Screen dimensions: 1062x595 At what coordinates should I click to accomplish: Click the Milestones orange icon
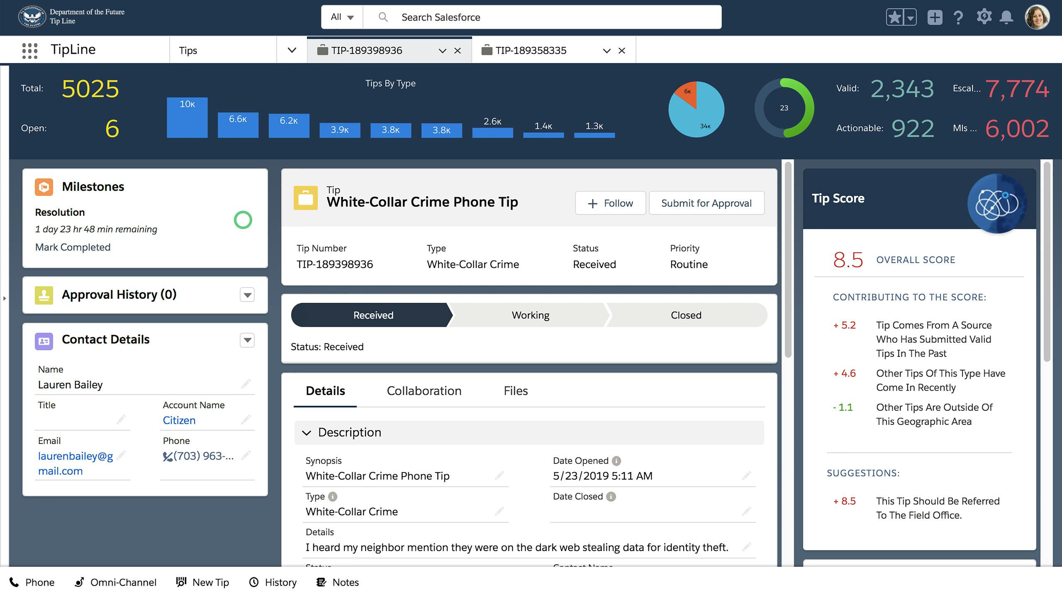[x=44, y=186]
